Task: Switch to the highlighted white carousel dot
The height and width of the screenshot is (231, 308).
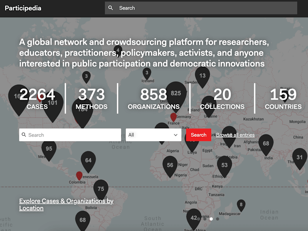Action: coord(211,219)
